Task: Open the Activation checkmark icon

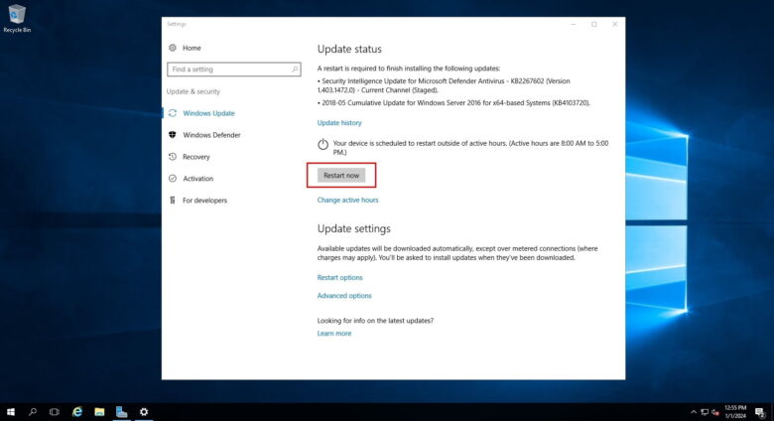Action: (173, 179)
